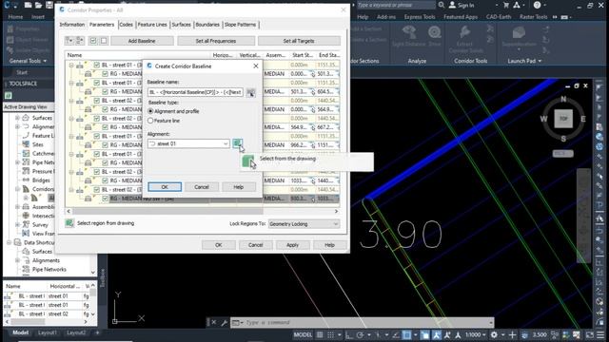The image size is (609, 342).
Task: Toggle snap mode in status bar
Action: pos(330,334)
